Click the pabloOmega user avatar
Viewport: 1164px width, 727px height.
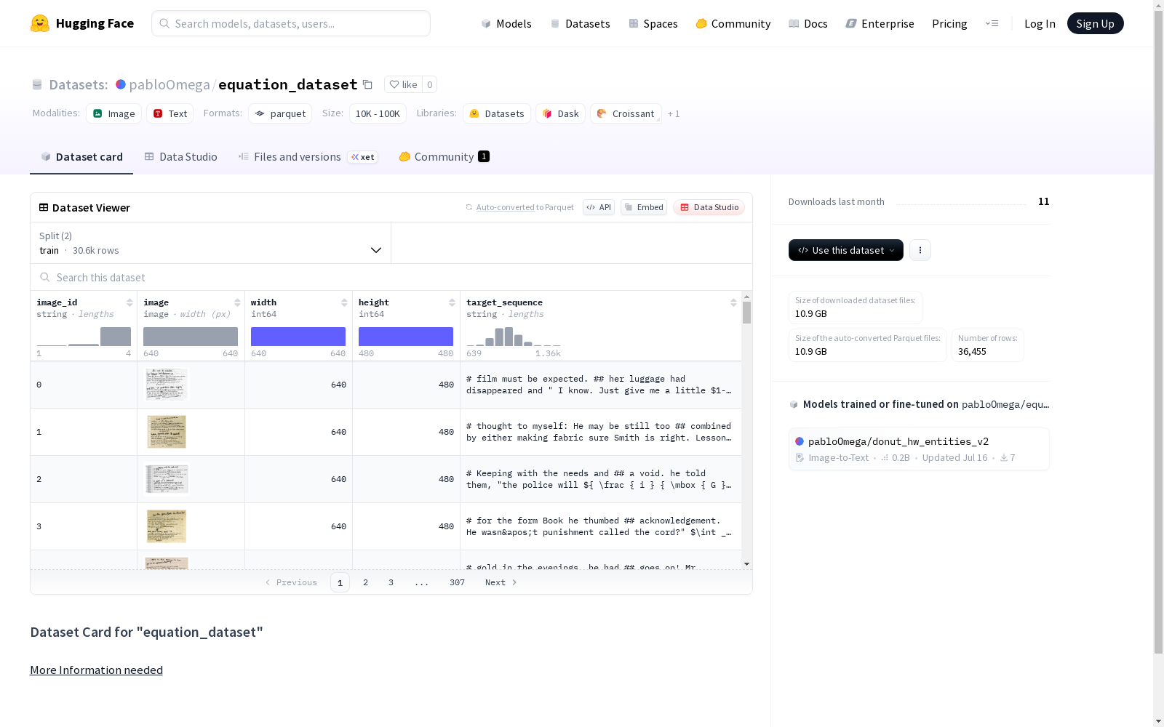click(x=121, y=84)
